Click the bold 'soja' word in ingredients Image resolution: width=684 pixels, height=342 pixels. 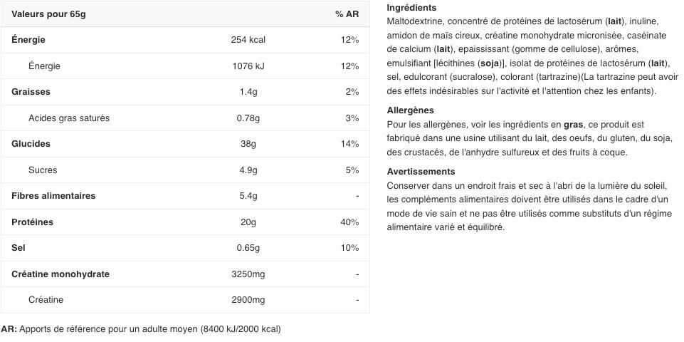click(490, 63)
